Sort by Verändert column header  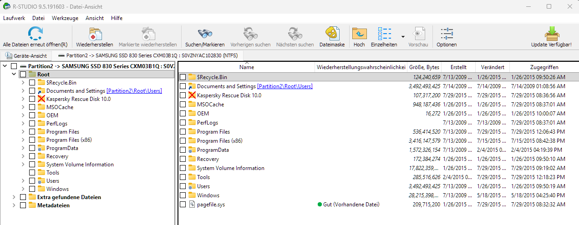[x=493, y=67]
